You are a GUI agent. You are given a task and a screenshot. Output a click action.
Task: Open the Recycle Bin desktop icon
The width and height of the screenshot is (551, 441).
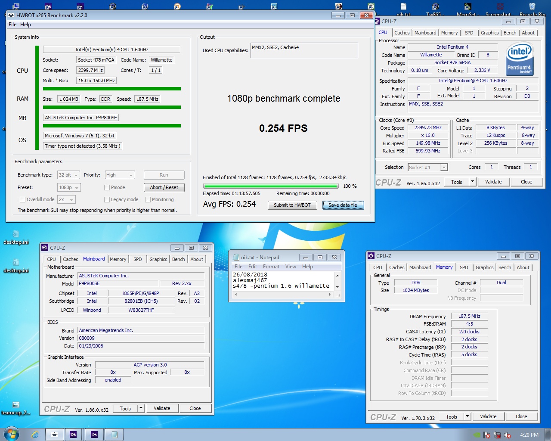(532, 9)
